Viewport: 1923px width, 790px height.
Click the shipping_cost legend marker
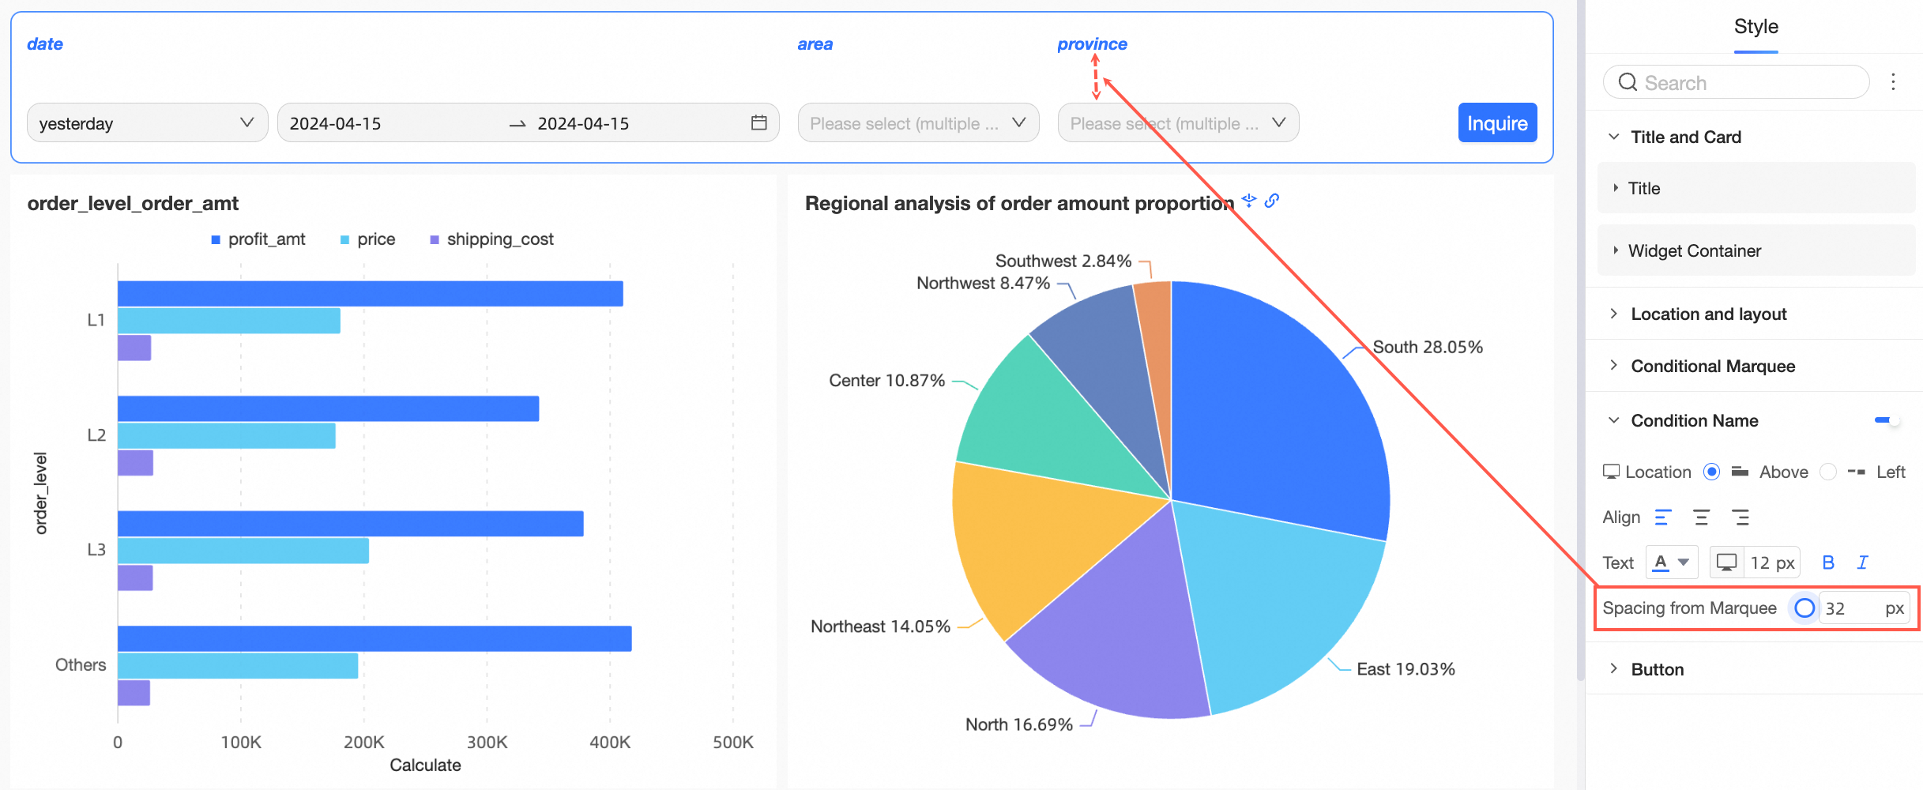tap(435, 239)
